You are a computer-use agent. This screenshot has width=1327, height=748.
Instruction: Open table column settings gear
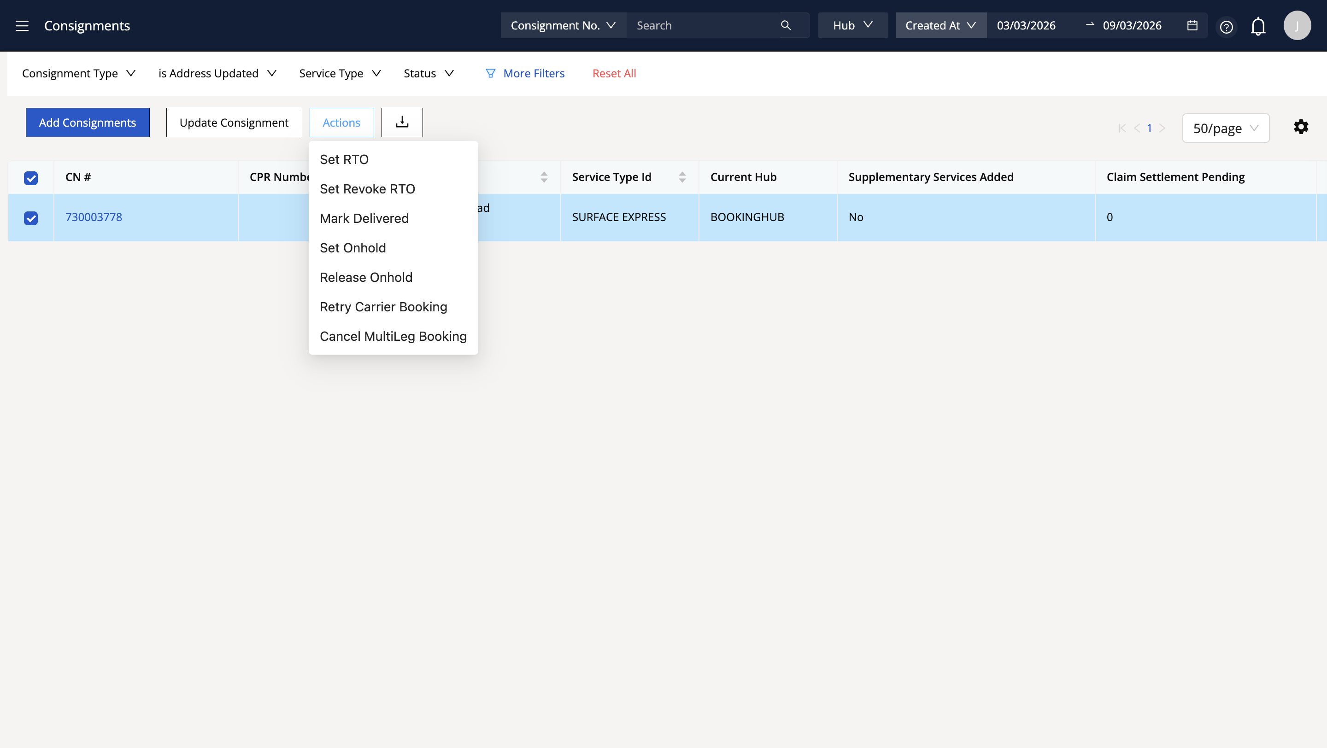(1301, 127)
